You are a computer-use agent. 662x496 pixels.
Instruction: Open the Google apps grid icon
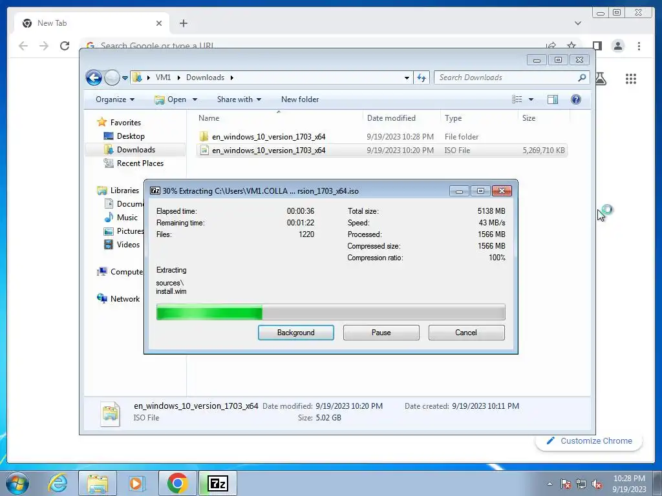pos(631,78)
